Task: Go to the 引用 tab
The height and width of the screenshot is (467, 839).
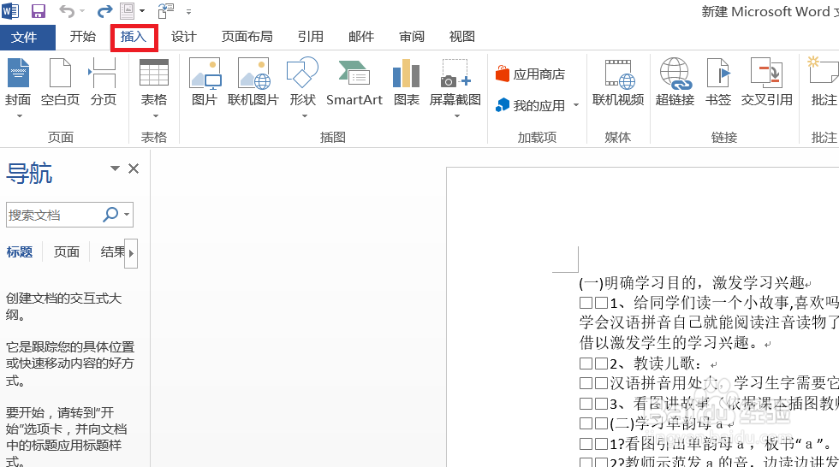Action: click(311, 36)
